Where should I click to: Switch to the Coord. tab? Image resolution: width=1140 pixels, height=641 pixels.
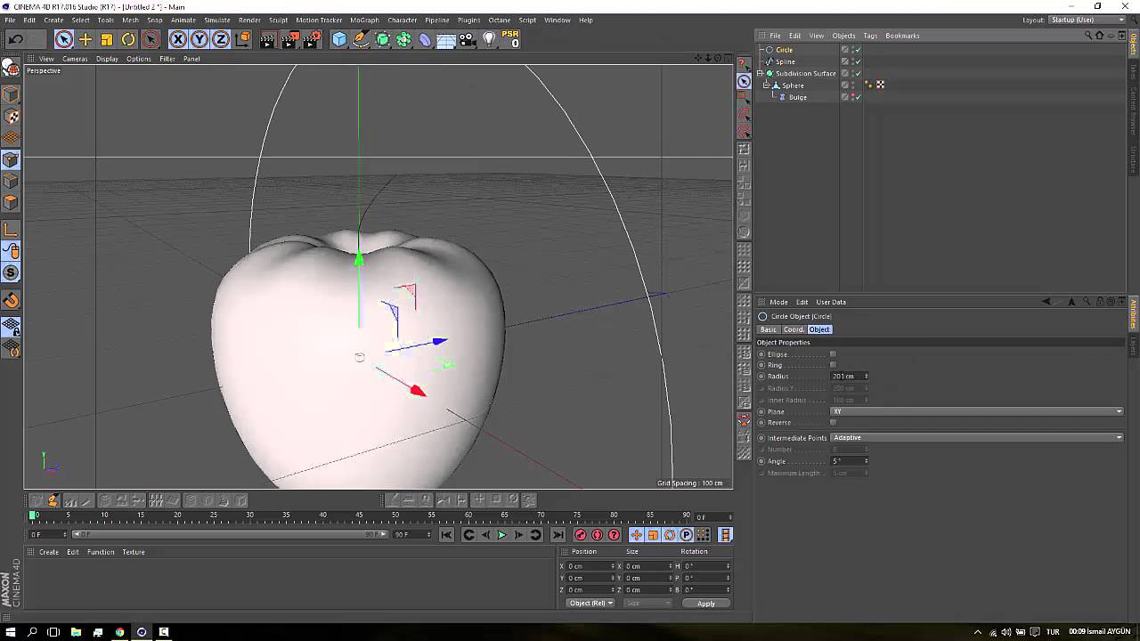794,329
